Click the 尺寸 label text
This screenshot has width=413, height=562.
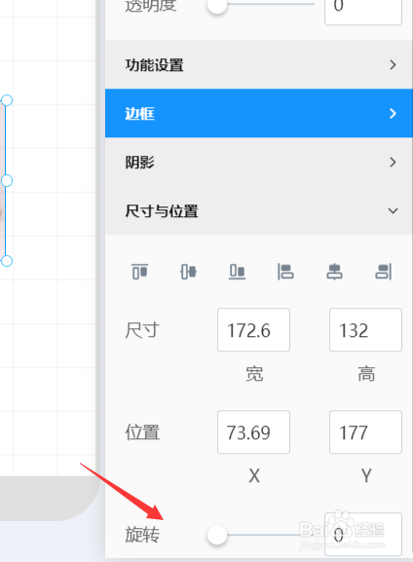tap(142, 330)
